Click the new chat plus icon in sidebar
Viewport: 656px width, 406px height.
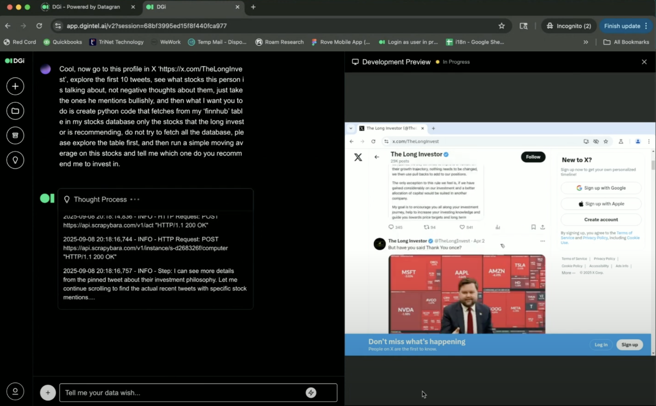pyautogui.click(x=15, y=86)
